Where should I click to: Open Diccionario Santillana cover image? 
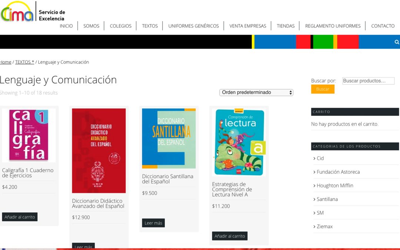[x=169, y=138]
